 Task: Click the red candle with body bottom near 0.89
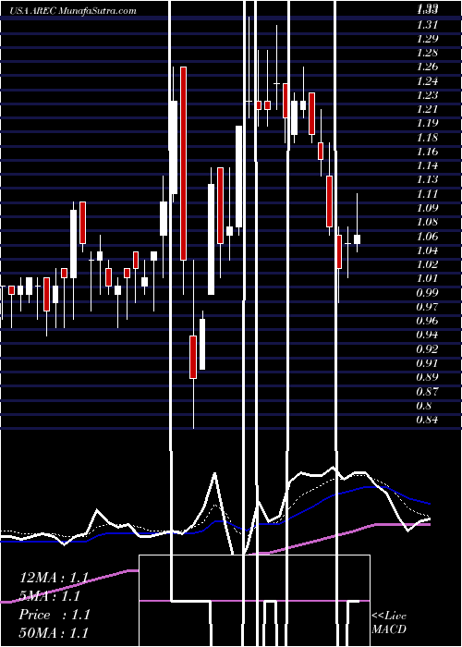[193, 357]
